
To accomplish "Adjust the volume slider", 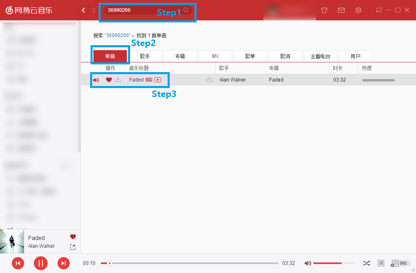I will tap(334, 263).
